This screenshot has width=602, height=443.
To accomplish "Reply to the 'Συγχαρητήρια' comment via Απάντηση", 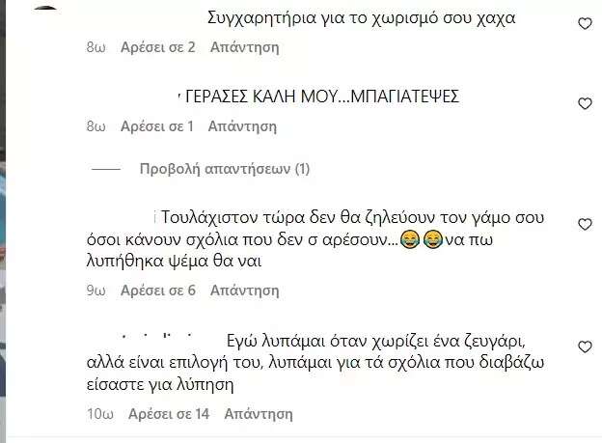I will [245, 47].
